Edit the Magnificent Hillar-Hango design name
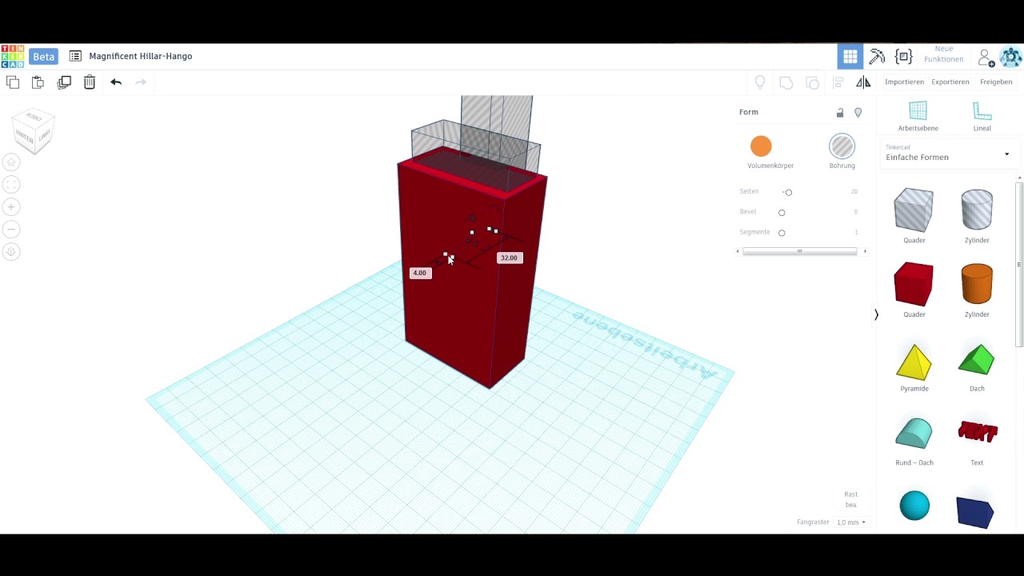The height and width of the screenshot is (576, 1024). click(141, 56)
